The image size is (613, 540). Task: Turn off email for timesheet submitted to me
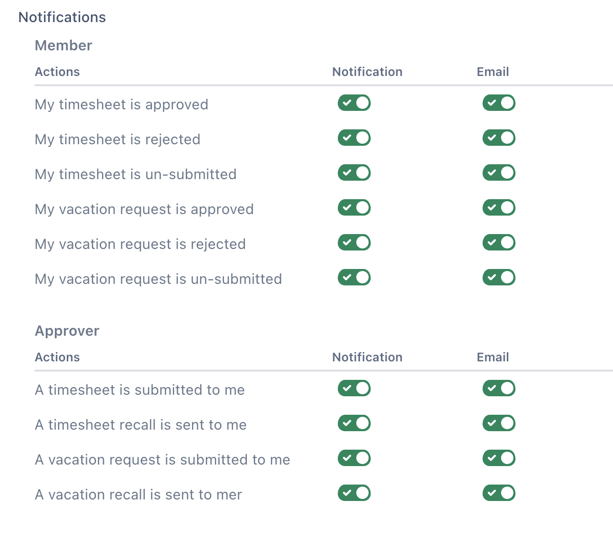click(x=499, y=389)
